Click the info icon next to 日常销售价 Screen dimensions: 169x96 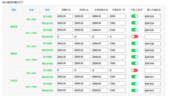[107, 10]
